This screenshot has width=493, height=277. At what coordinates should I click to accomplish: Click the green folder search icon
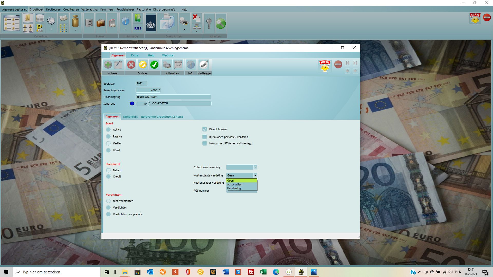[x=138, y=18]
